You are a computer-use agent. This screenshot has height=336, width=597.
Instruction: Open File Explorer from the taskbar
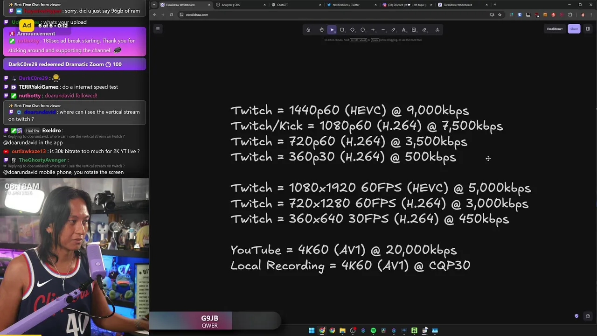pos(342,330)
